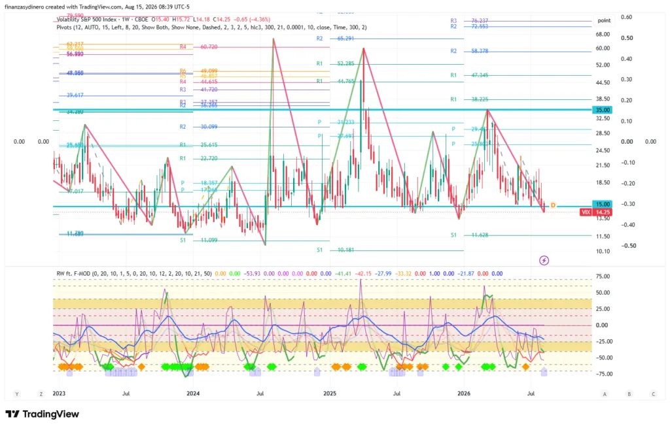Click the 2024 time axis label

[x=193, y=393]
